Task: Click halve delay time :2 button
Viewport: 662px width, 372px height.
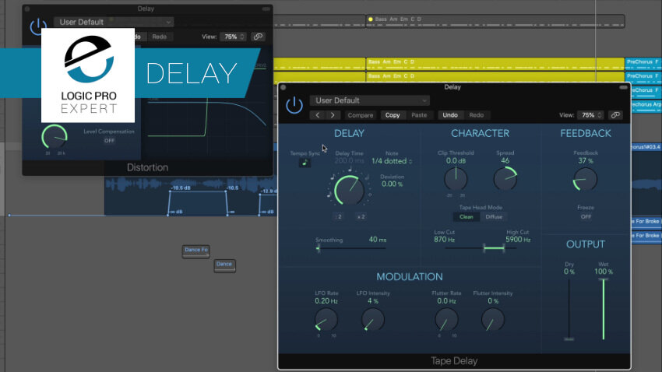Action: click(338, 216)
